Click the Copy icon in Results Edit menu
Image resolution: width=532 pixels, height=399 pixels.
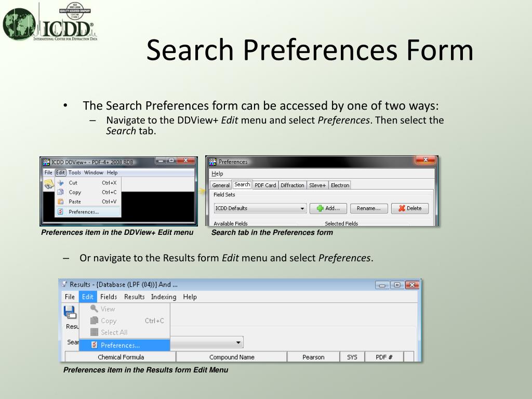pyautogui.click(x=95, y=321)
